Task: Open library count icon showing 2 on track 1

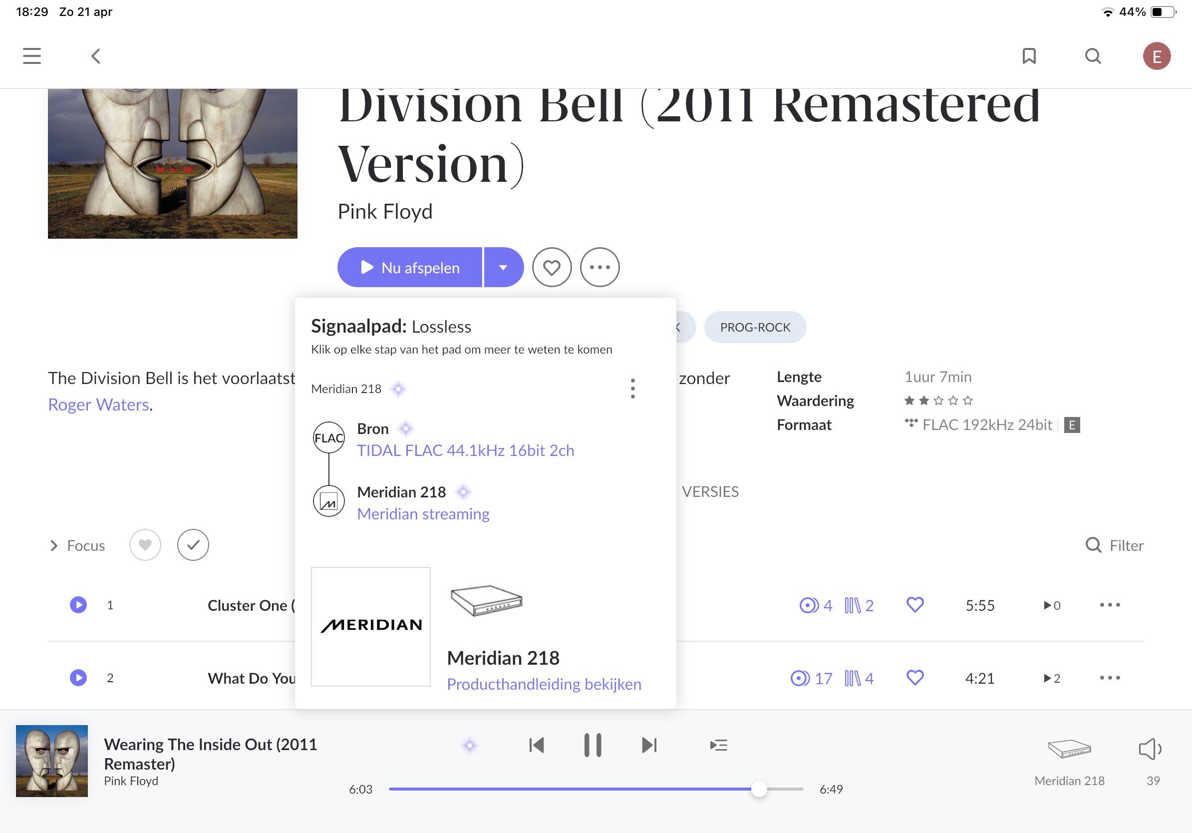Action: pos(859,606)
